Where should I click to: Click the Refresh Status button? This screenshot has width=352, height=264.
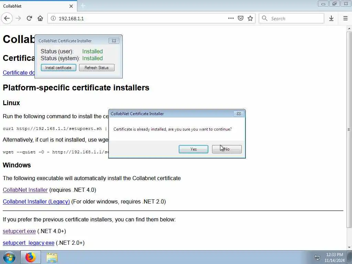pos(97,68)
